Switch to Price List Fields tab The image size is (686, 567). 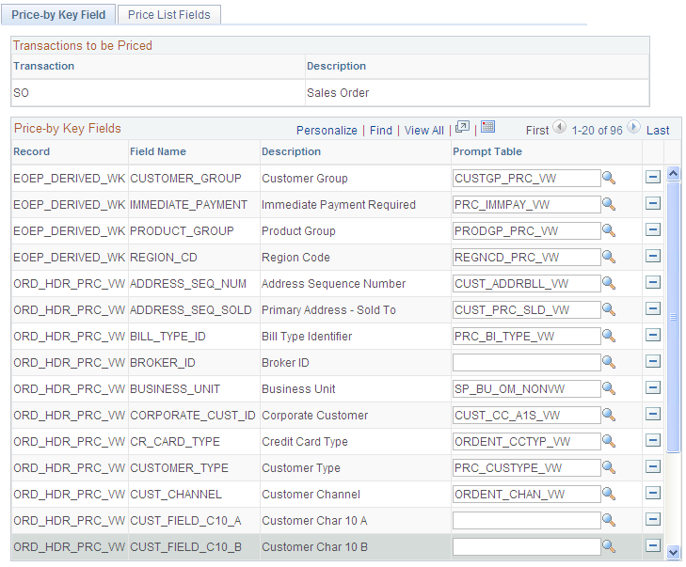(x=168, y=14)
